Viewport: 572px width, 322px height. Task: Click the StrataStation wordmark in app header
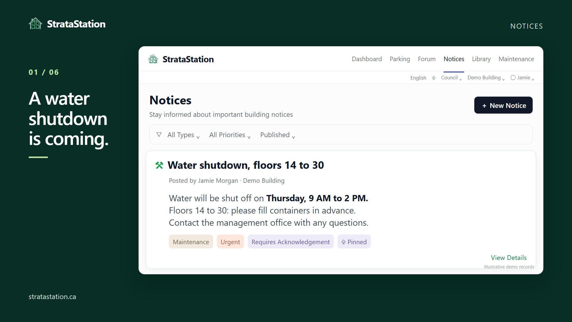(188, 59)
